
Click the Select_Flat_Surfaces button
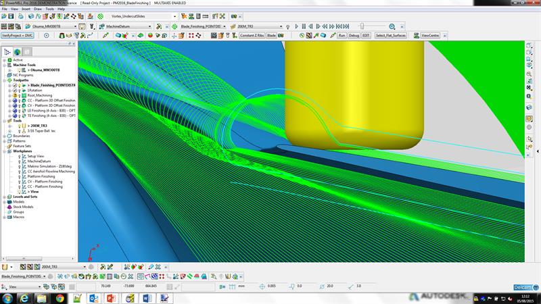391,36
